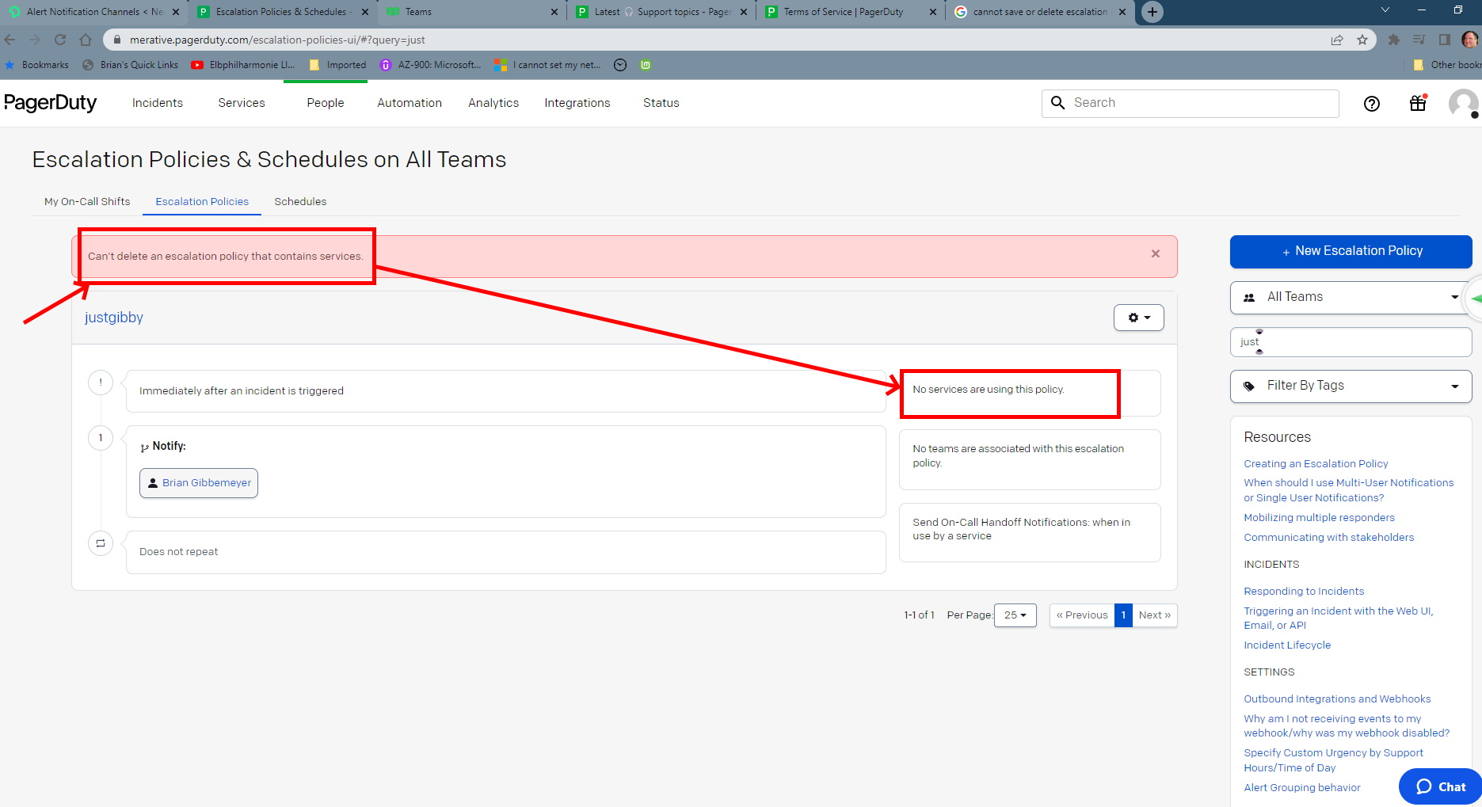
Task: Switch to the Schedules tab
Action: 300,201
